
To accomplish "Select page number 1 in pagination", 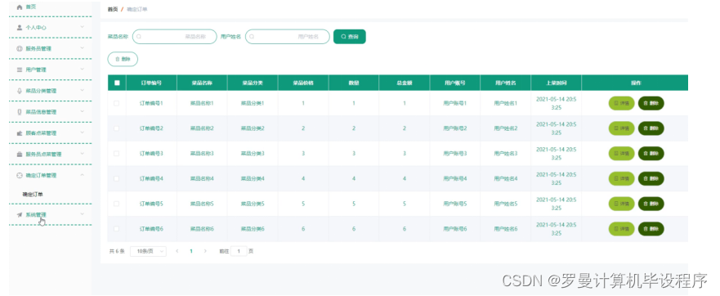I will [191, 251].
